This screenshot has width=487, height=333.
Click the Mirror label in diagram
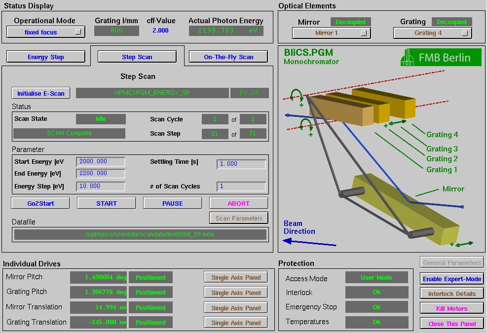(453, 189)
